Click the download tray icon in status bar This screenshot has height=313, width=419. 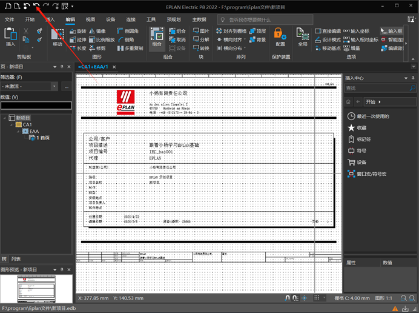[405, 308]
